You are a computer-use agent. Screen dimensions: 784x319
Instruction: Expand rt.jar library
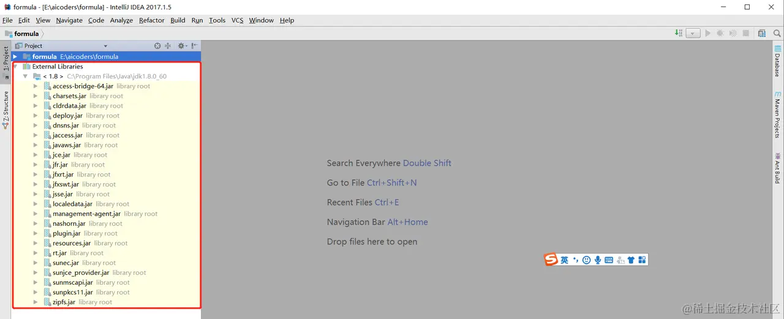click(36, 253)
